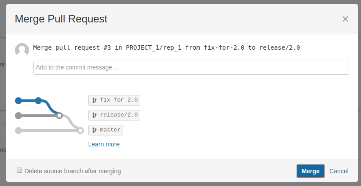Click the Cancel link
The image size is (361, 186).
pos(339,171)
